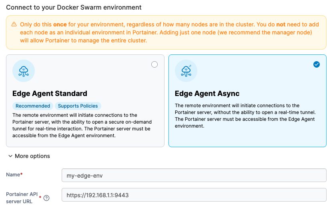Click the orange warning banner text

pyautogui.click(x=168, y=32)
